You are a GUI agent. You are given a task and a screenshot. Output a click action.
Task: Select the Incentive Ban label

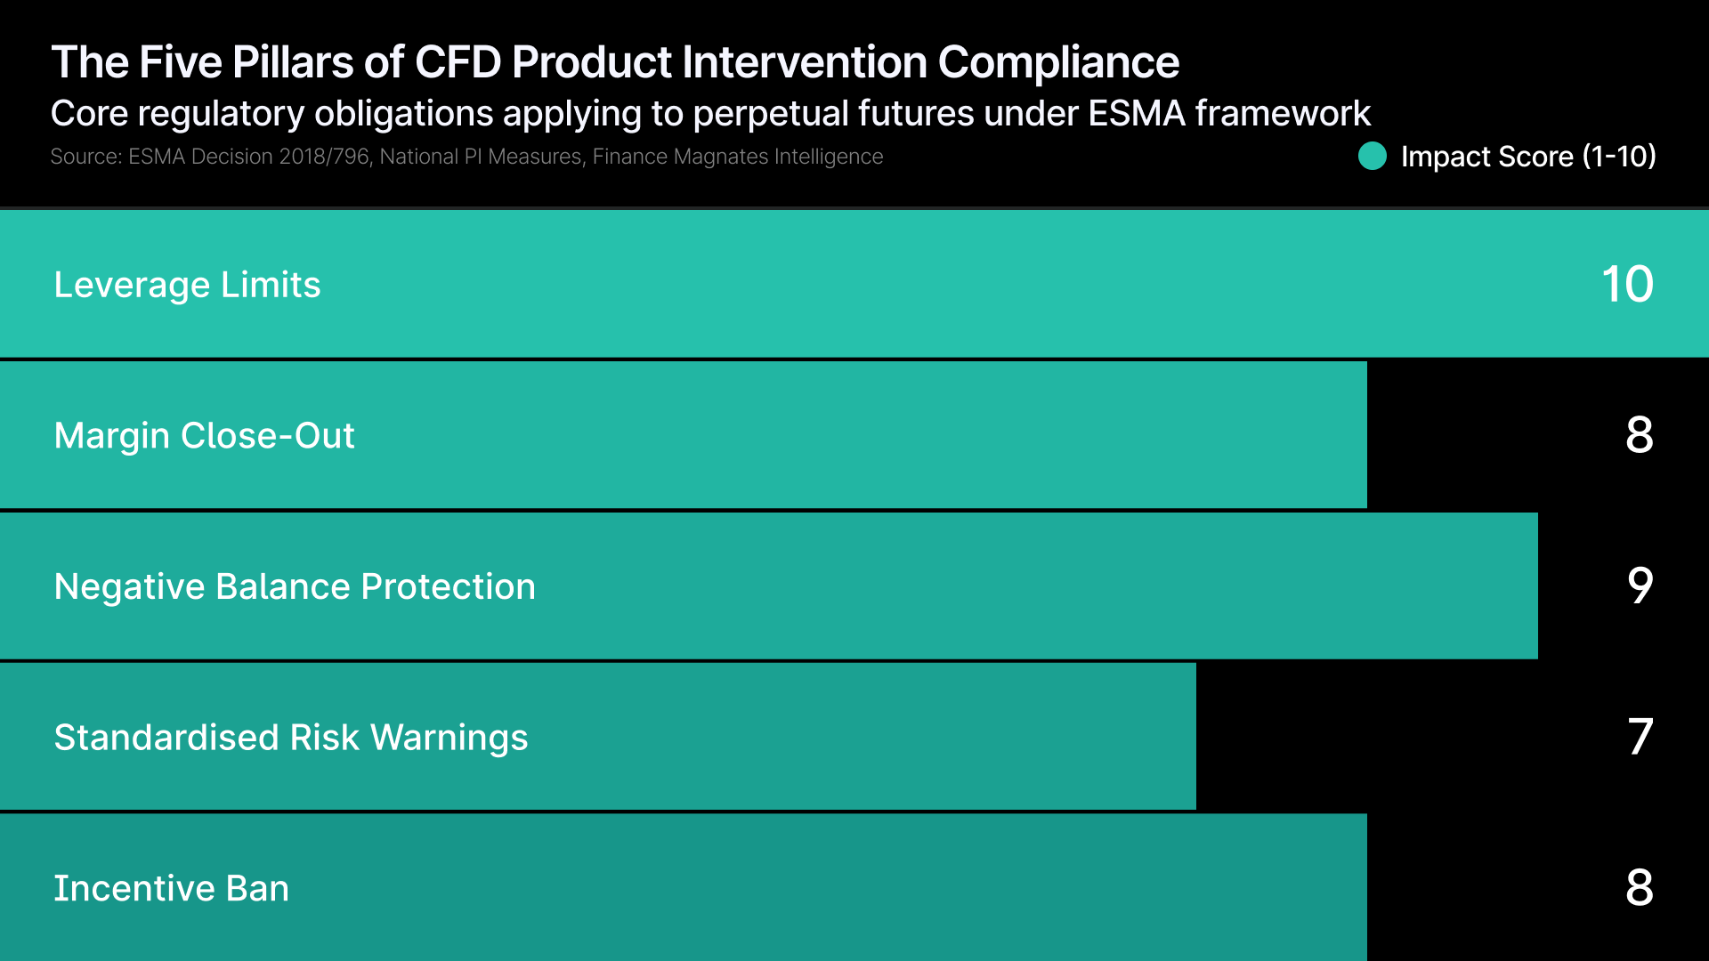(x=171, y=888)
